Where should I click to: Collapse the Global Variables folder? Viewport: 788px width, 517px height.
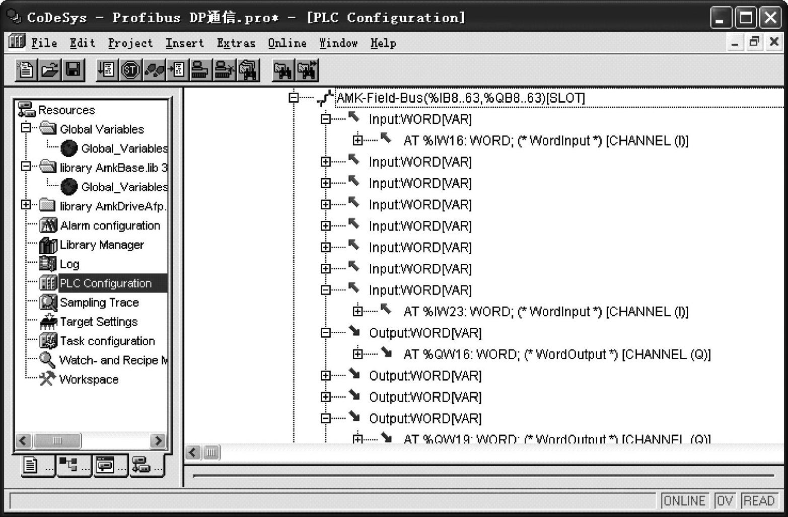click(26, 127)
